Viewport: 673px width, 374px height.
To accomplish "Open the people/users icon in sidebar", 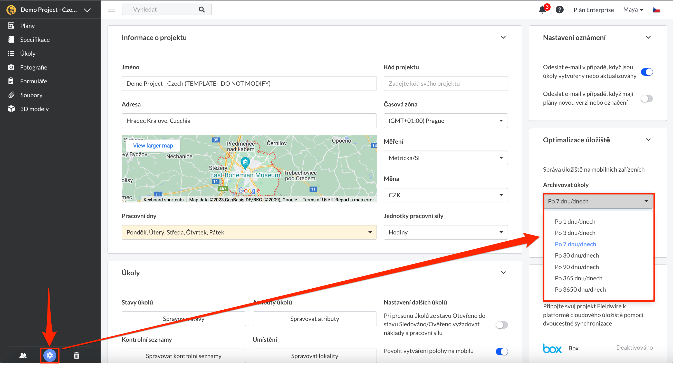I will pyautogui.click(x=23, y=355).
